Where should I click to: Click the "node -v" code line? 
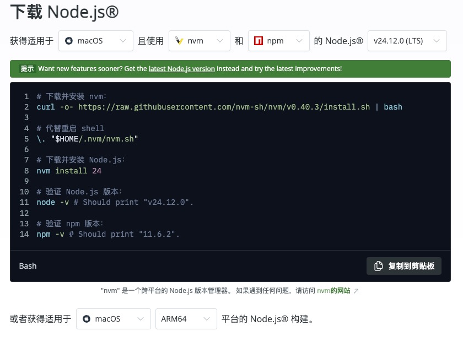coord(115,203)
